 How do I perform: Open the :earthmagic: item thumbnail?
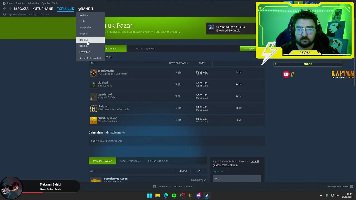coord(93,73)
